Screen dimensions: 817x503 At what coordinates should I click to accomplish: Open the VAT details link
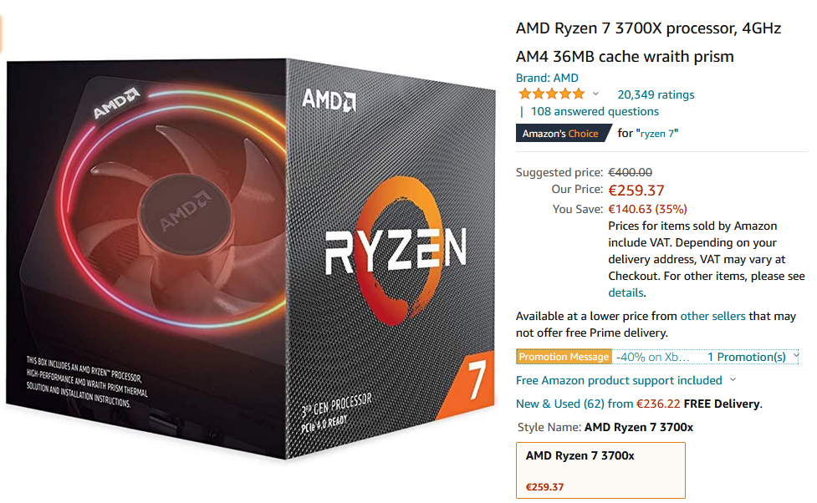[626, 292]
